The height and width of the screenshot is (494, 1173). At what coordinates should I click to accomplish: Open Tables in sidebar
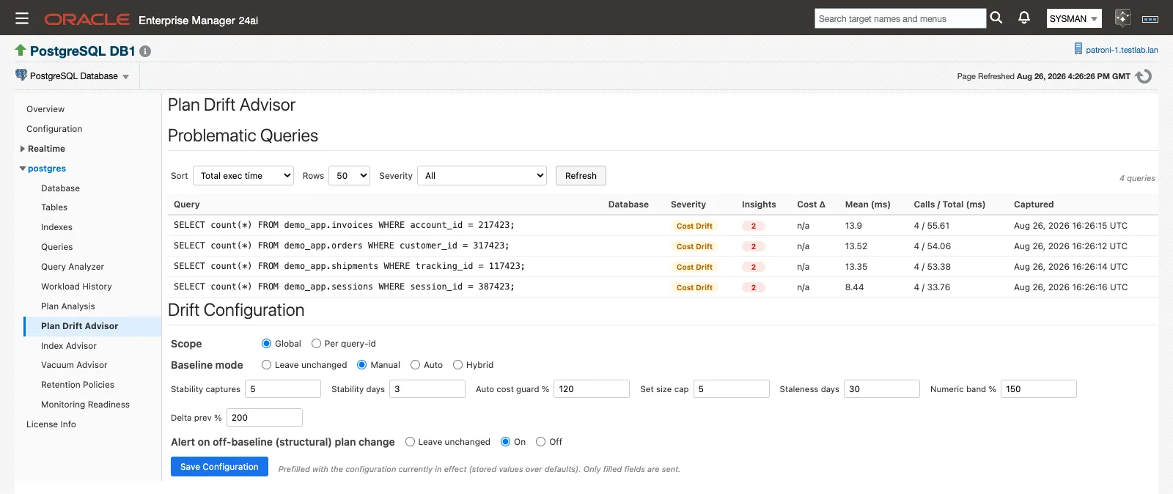pos(54,207)
